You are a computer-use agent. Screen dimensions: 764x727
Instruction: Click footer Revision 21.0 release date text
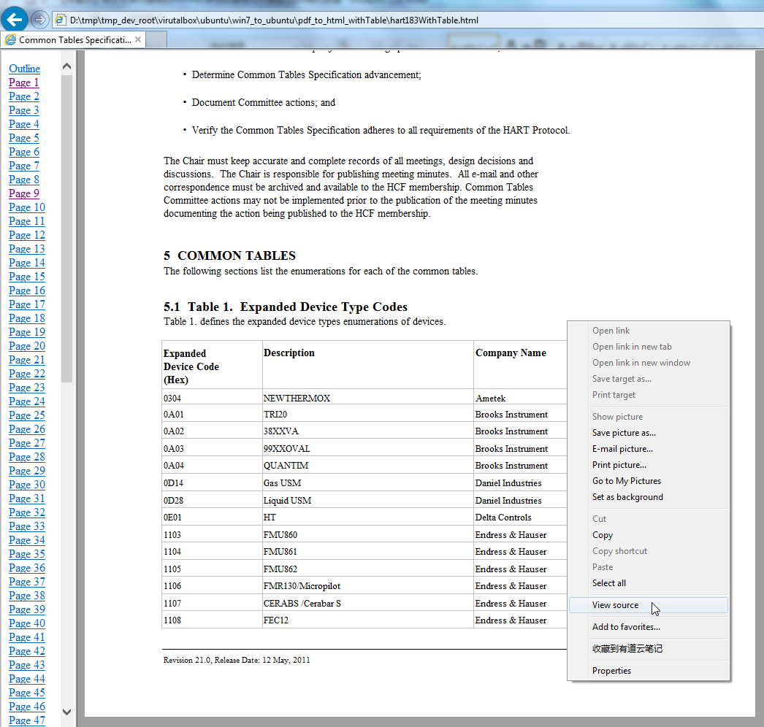(x=237, y=661)
